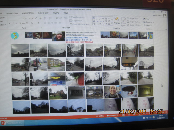Image resolution: width=174 pixels, height=130 pixels.
Task: Apply bulleted list
Action: pyautogui.click(x=46, y=18)
